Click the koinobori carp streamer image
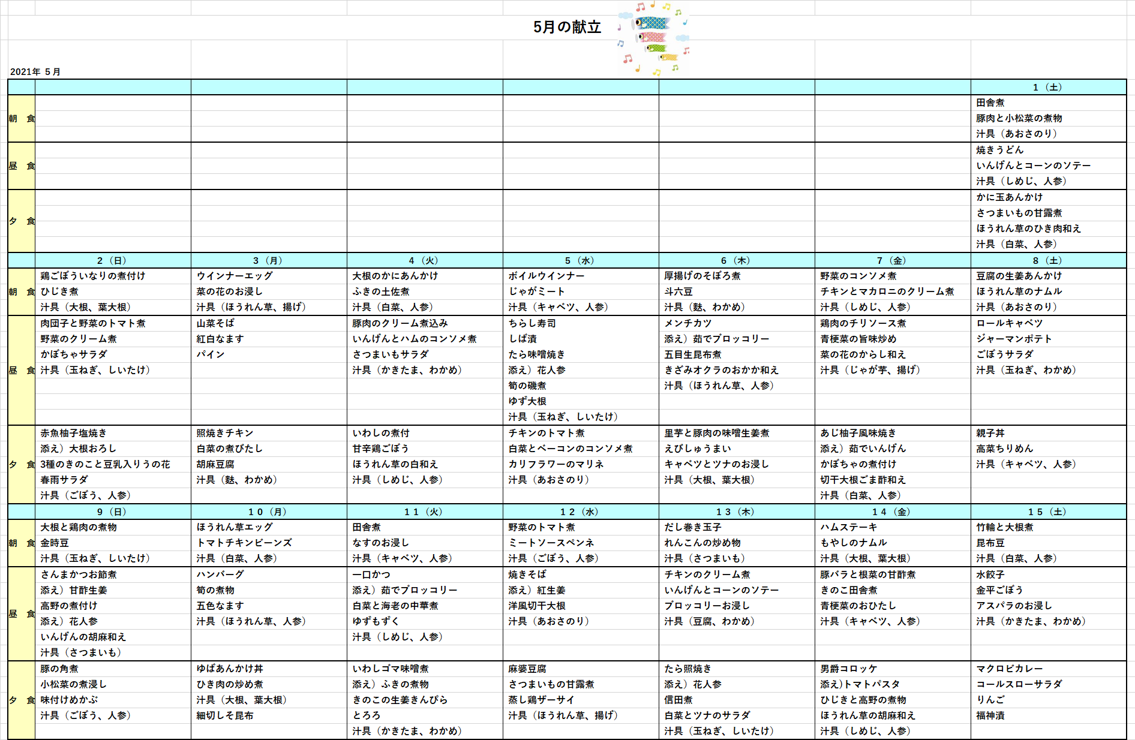This screenshot has width=1135, height=740. 654,38
